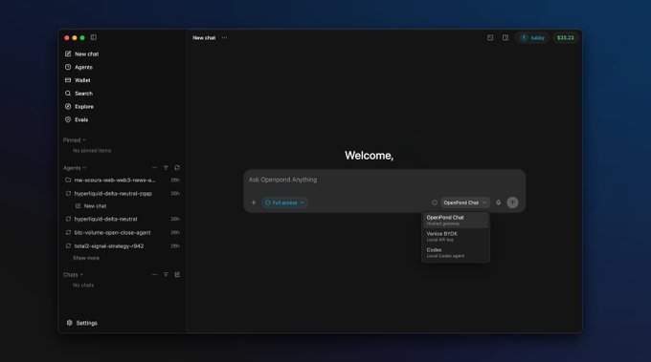The image size is (651, 362).
Task: Choose Codex local agent option
Action: click(x=456, y=253)
